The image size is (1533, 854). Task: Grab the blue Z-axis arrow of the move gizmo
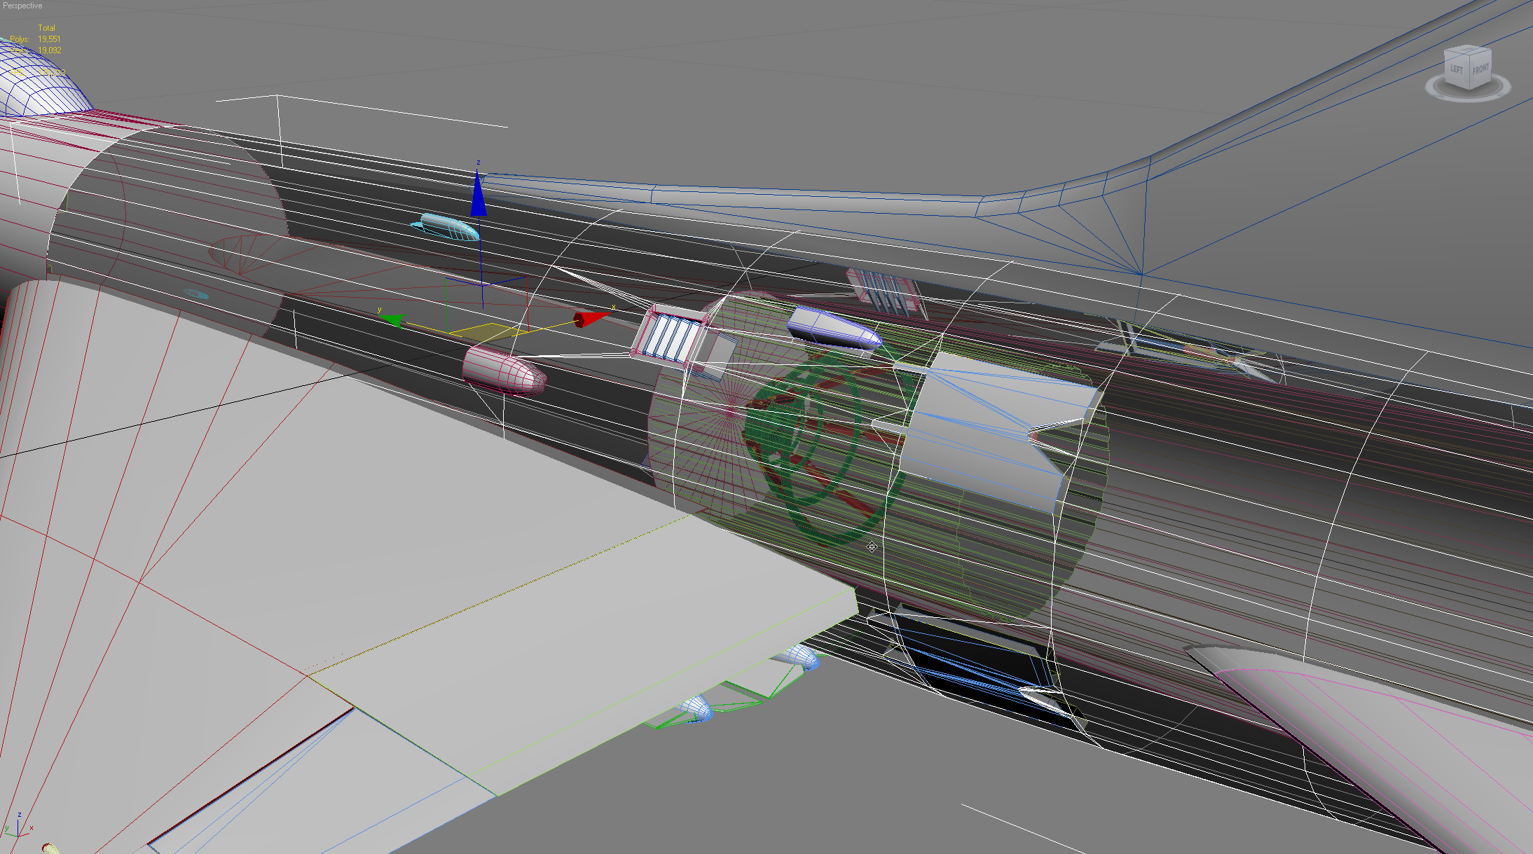[479, 191]
